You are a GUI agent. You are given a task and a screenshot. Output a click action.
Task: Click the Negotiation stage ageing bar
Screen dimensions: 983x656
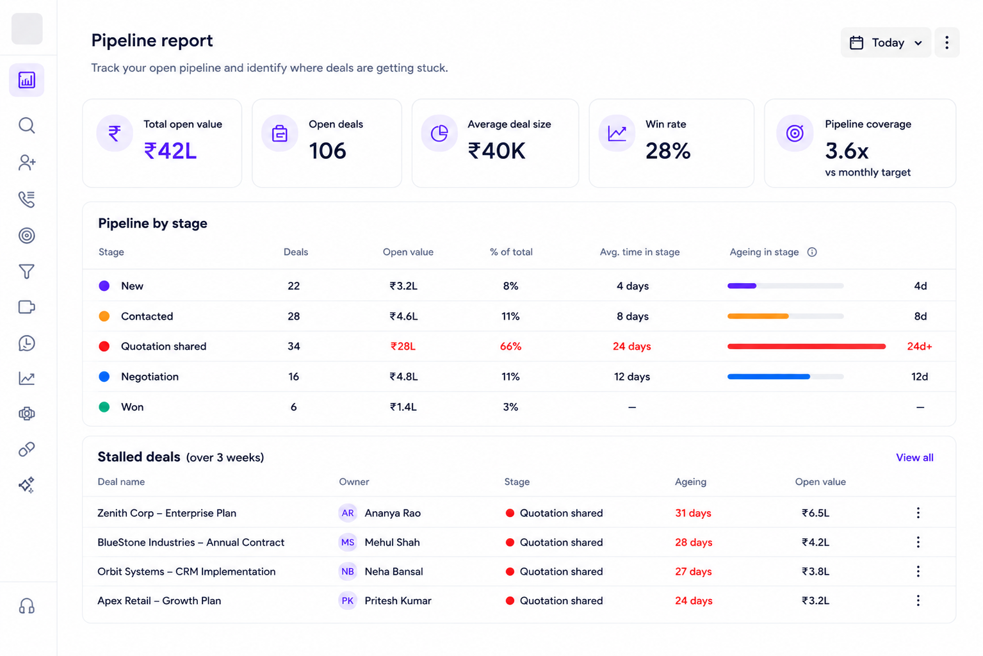point(785,377)
